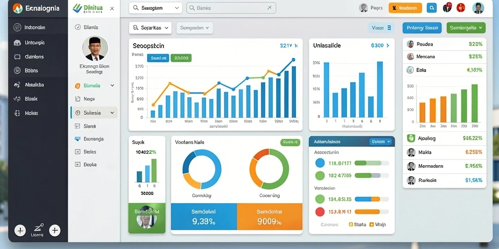Click the left plus button at sidebar bottom
499x249 pixels.
click(20, 230)
